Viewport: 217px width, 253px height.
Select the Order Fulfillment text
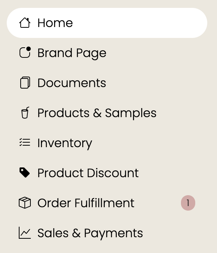86,203
